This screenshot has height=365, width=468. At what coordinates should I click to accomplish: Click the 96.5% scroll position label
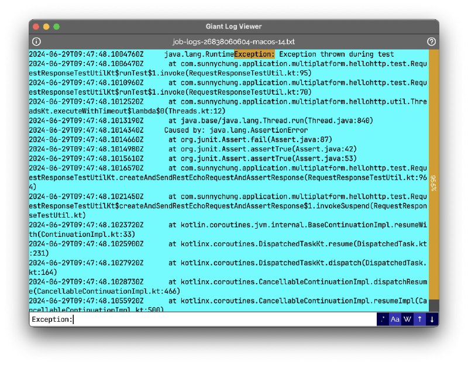[x=433, y=182]
